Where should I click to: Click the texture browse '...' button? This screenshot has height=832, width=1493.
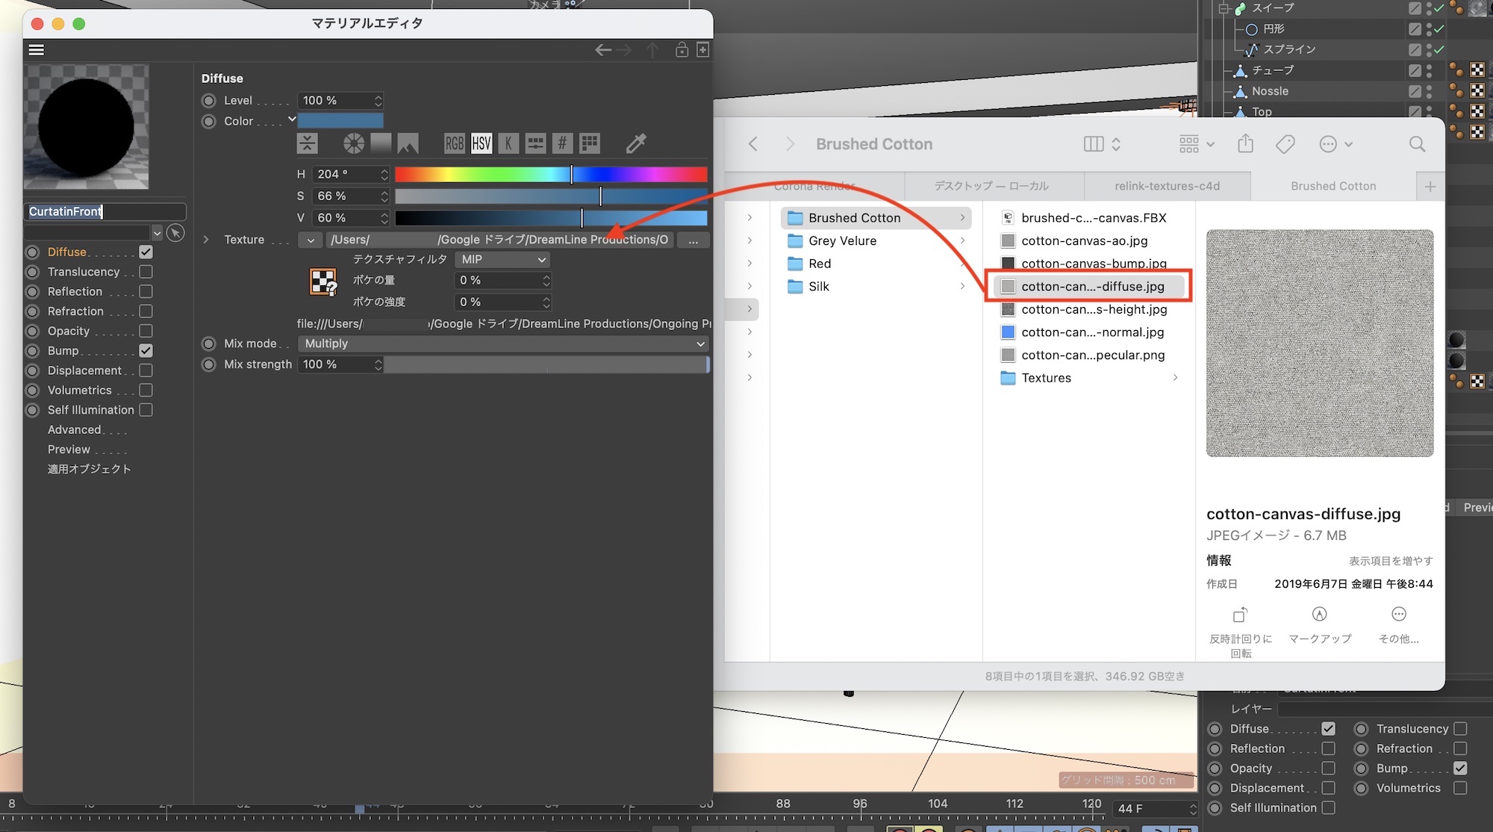pos(693,240)
